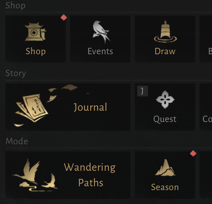Select the Wandering Paths cranes icon
212x204 pixels.
(35, 175)
